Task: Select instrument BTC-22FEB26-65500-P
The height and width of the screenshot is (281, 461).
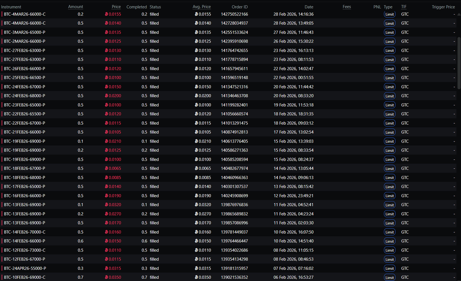Action: pyautogui.click(x=24, y=114)
